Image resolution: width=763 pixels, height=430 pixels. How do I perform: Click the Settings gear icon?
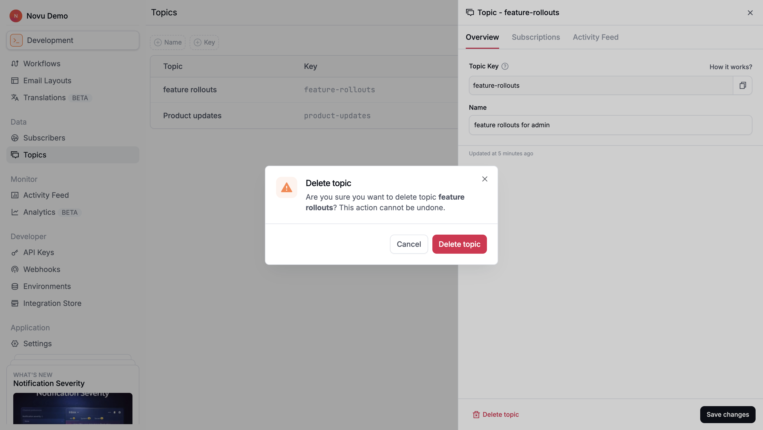(x=15, y=344)
